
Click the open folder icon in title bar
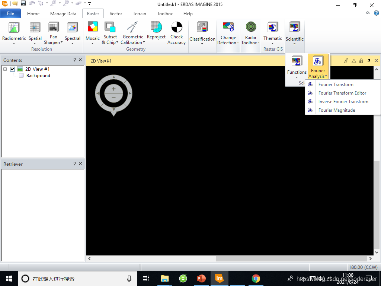pos(15,3)
